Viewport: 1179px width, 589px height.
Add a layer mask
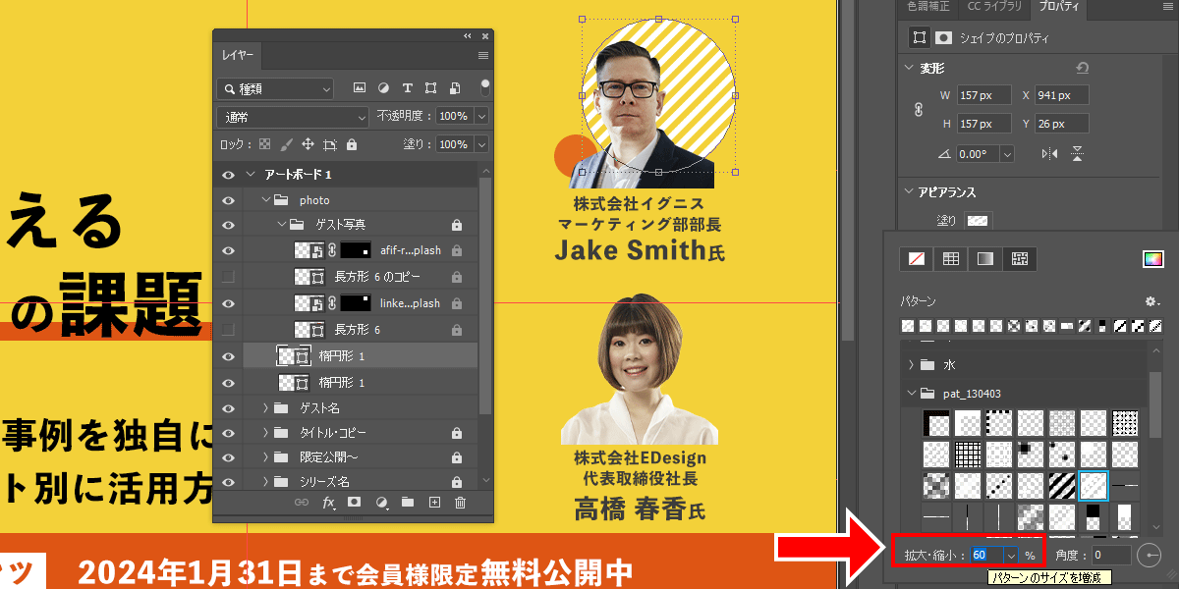click(355, 503)
